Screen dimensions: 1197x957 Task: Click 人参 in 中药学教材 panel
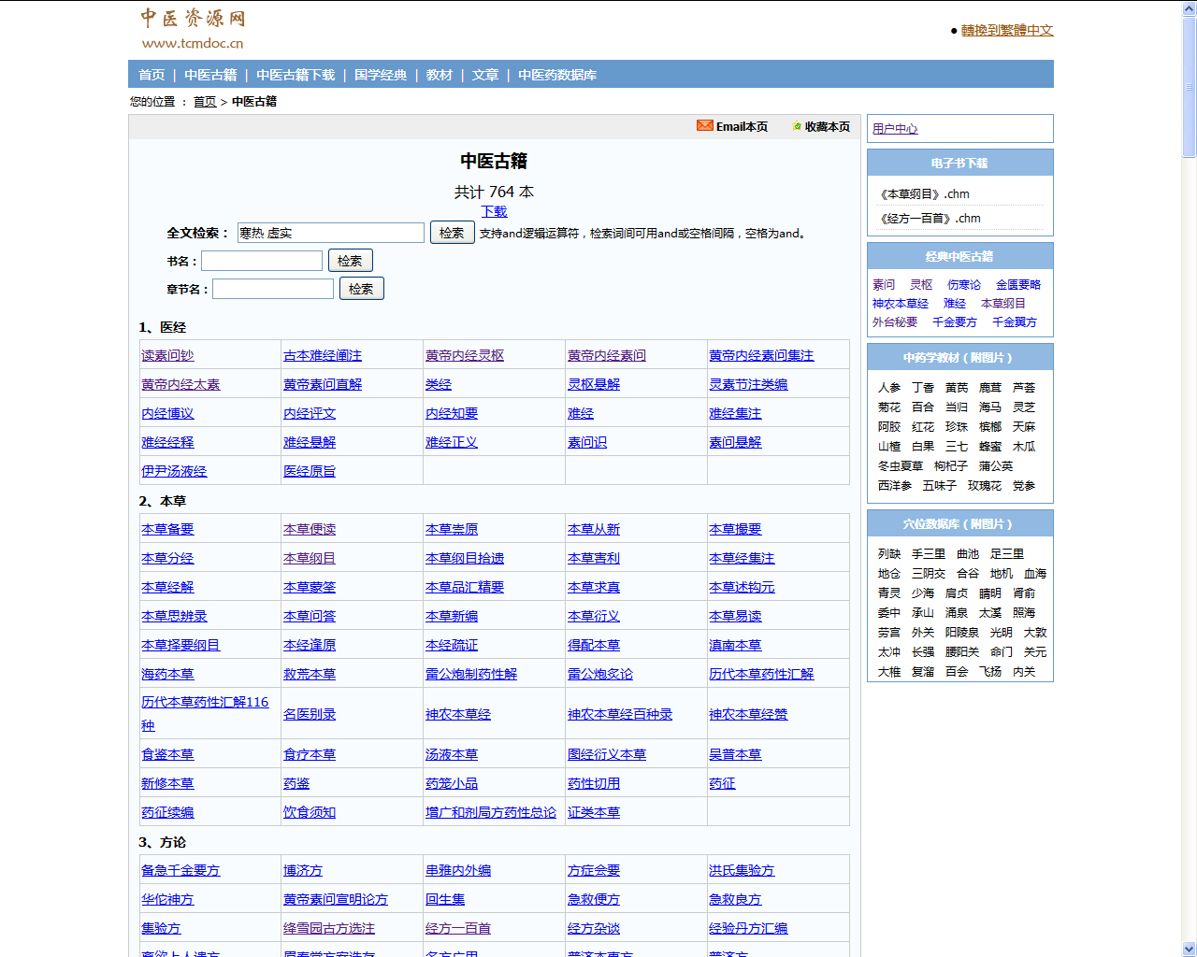click(889, 388)
